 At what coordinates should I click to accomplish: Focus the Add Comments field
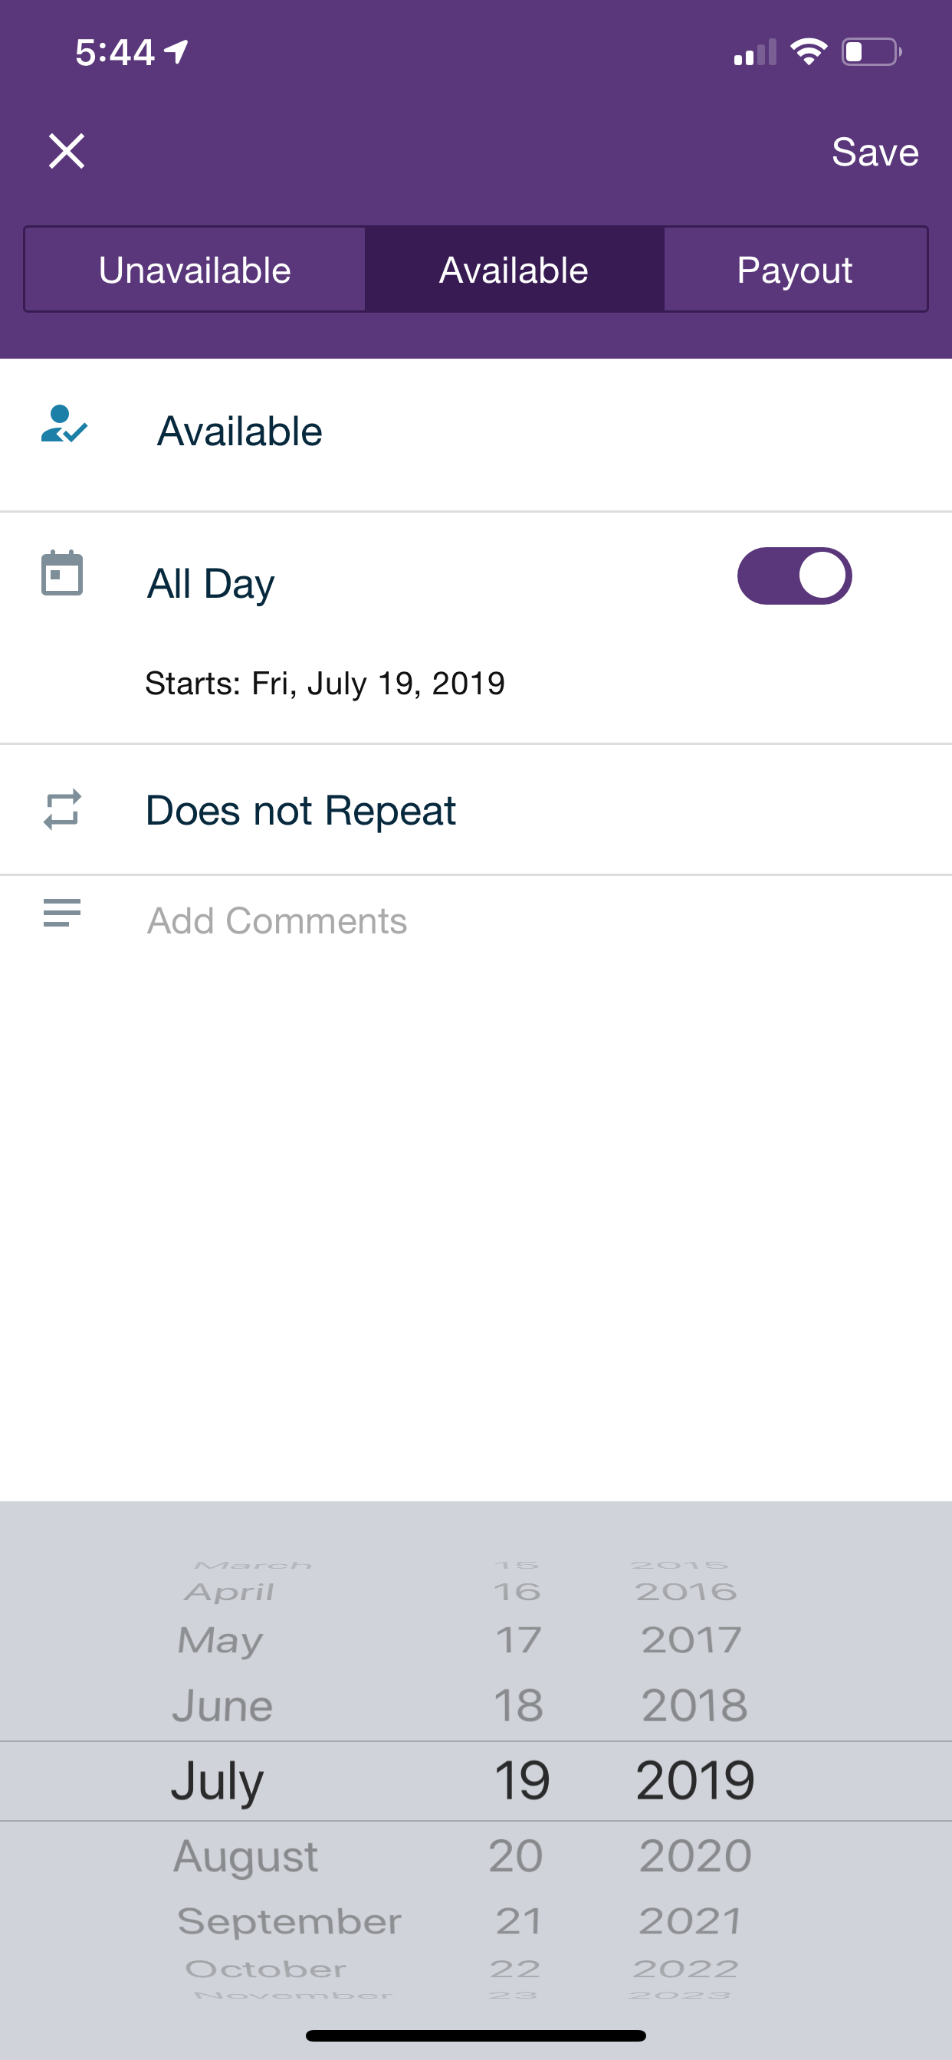click(x=476, y=920)
